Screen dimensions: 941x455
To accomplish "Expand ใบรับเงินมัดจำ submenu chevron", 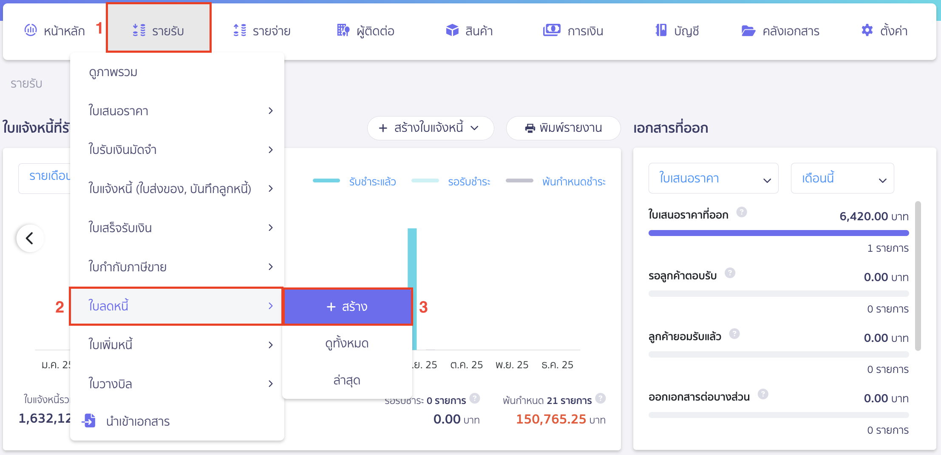I will 271,150.
